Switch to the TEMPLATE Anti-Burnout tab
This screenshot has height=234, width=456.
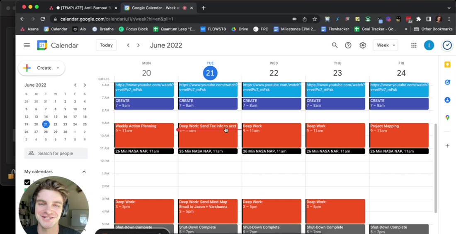pos(83,8)
